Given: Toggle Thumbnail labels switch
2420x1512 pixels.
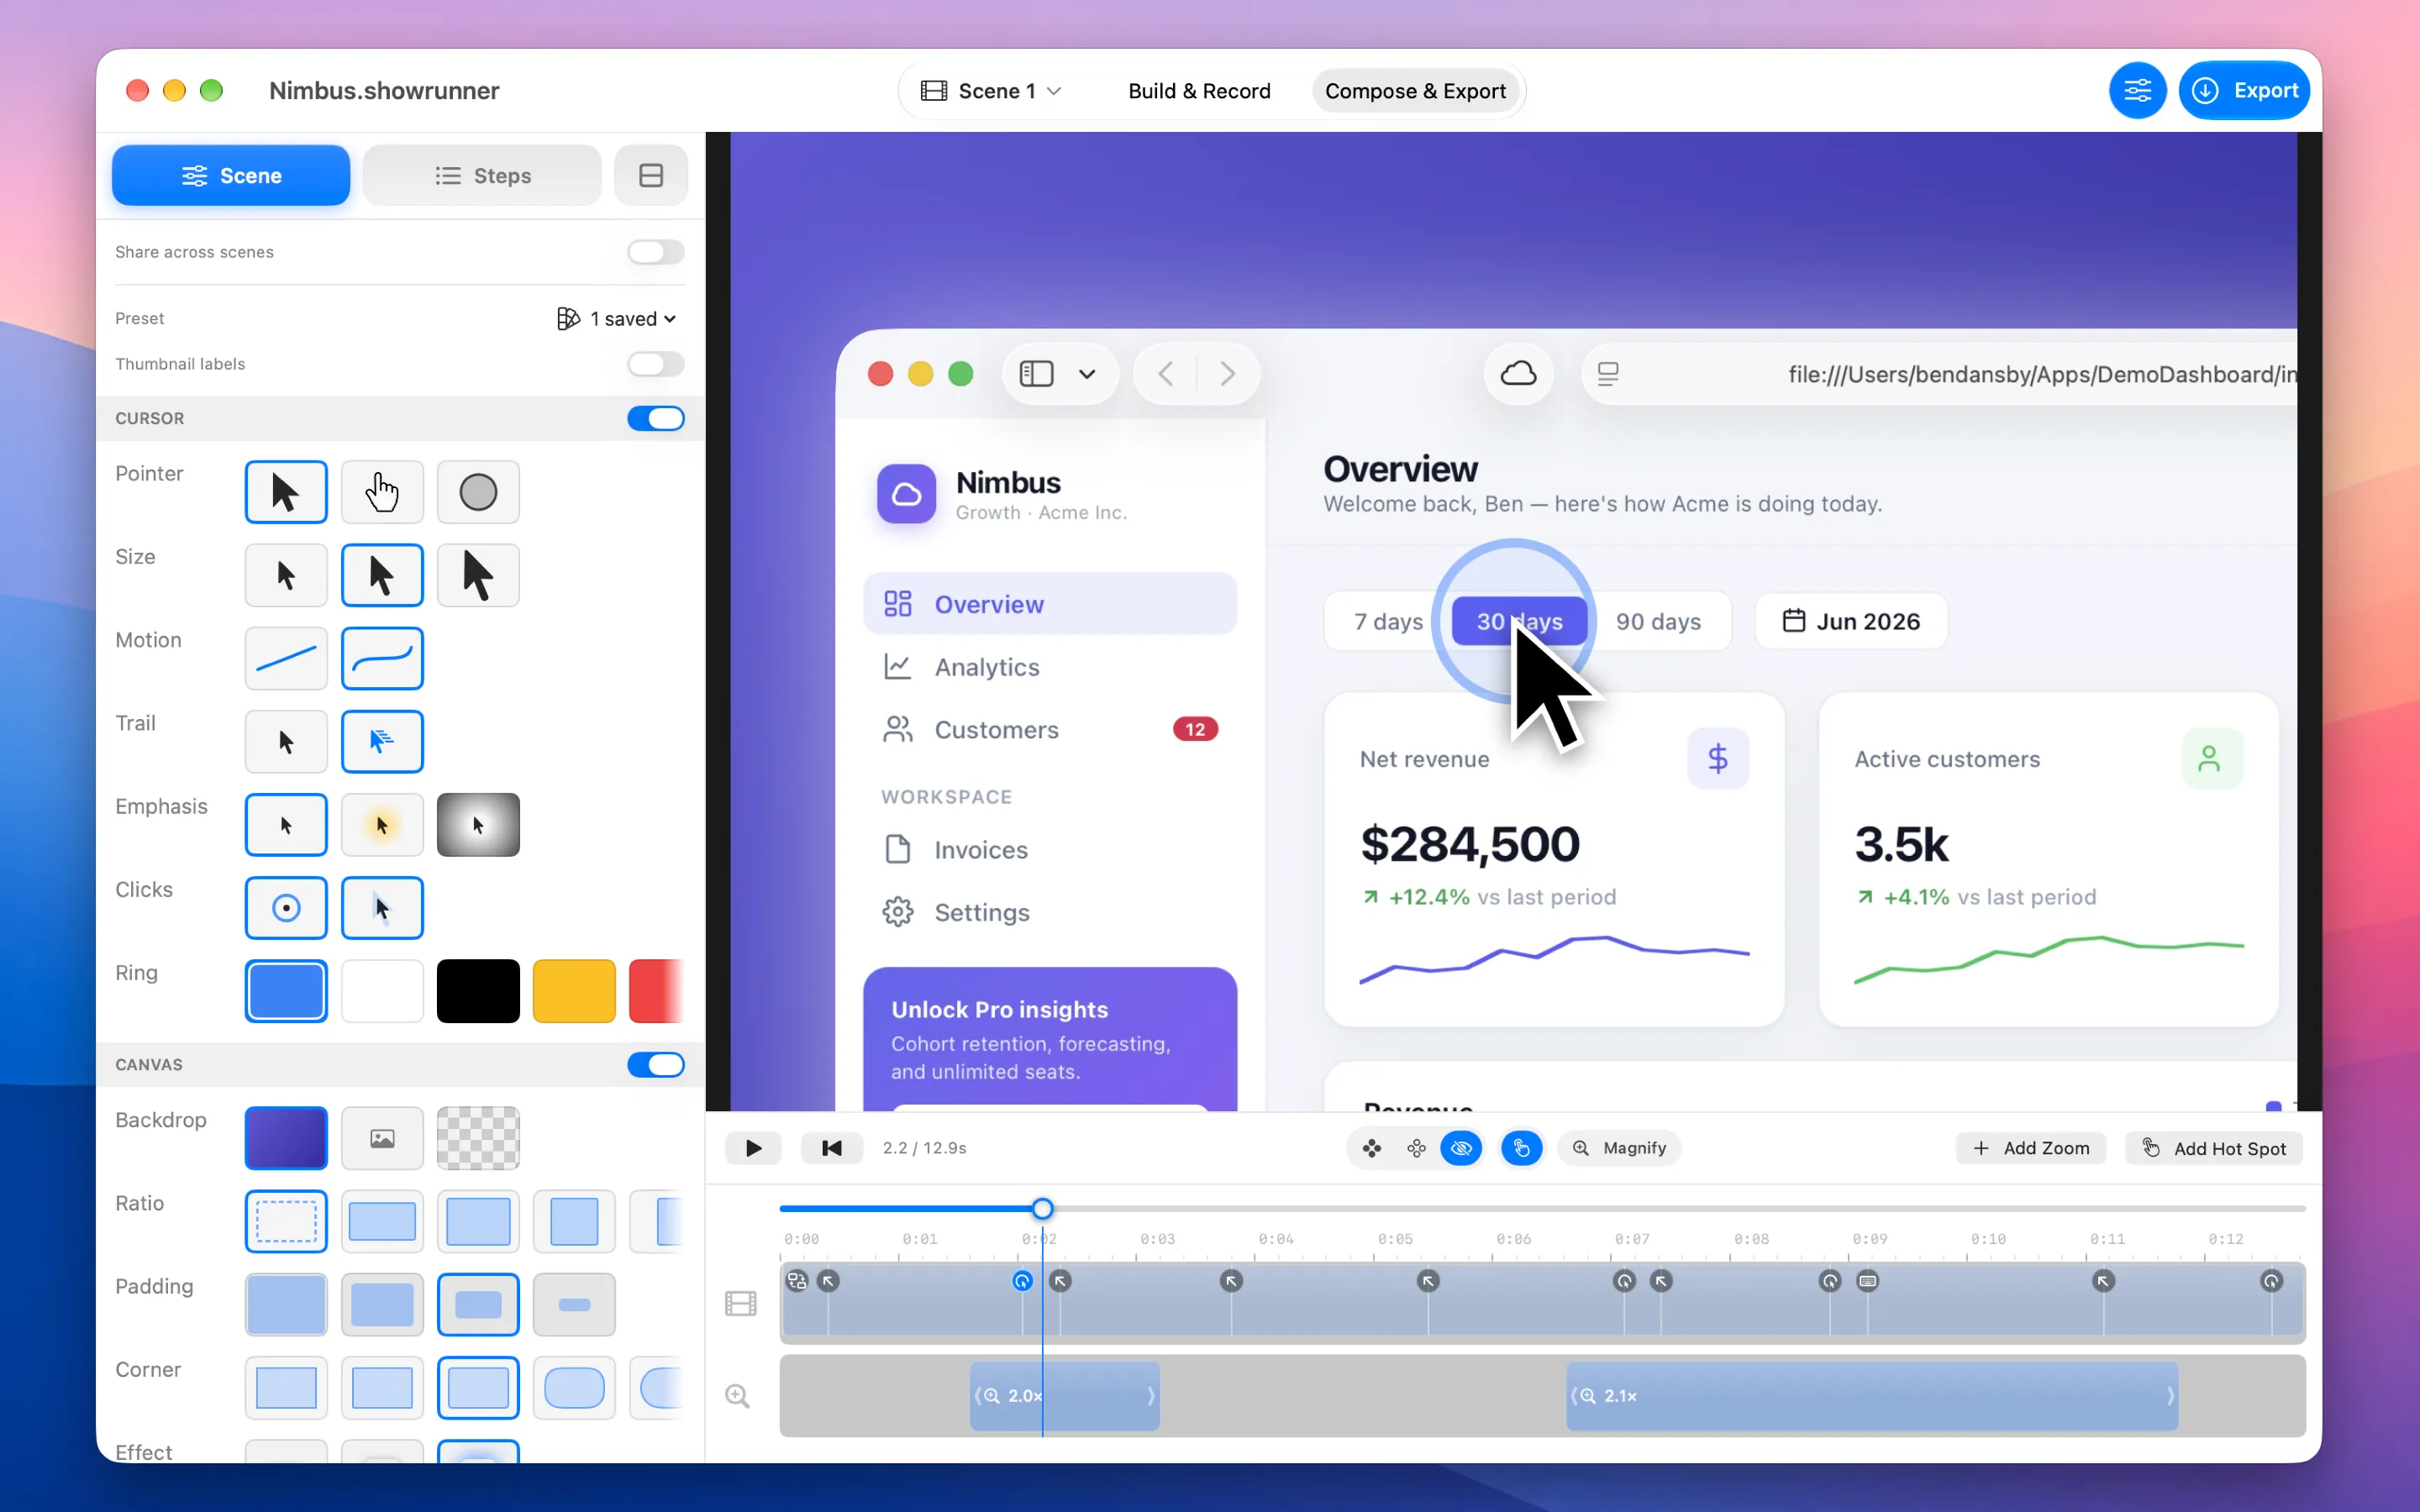Looking at the screenshot, I should [656, 364].
